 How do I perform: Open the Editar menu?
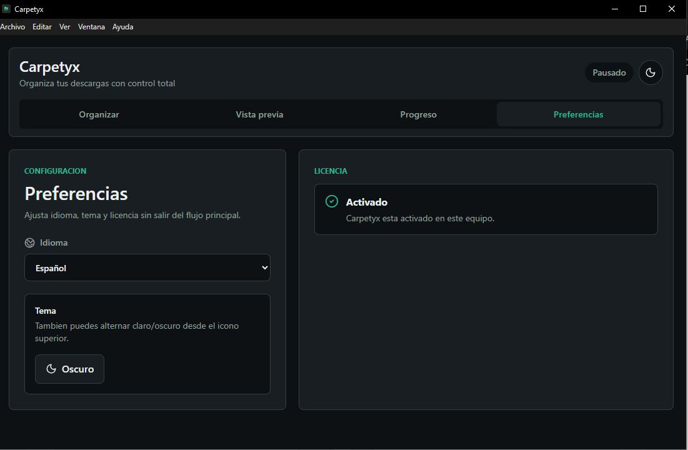click(42, 27)
